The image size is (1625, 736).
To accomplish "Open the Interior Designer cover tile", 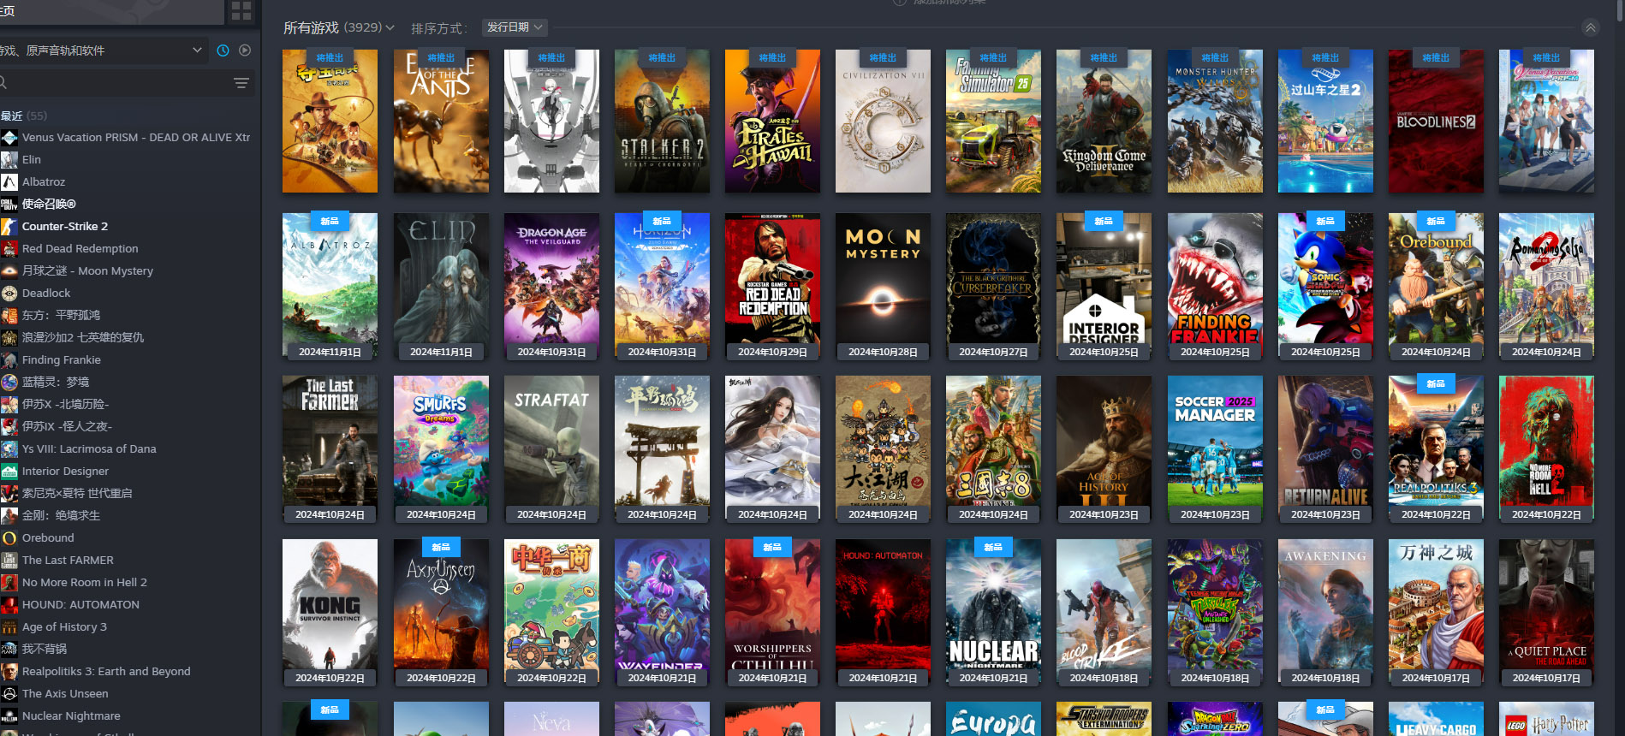I will click(x=1104, y=284).
